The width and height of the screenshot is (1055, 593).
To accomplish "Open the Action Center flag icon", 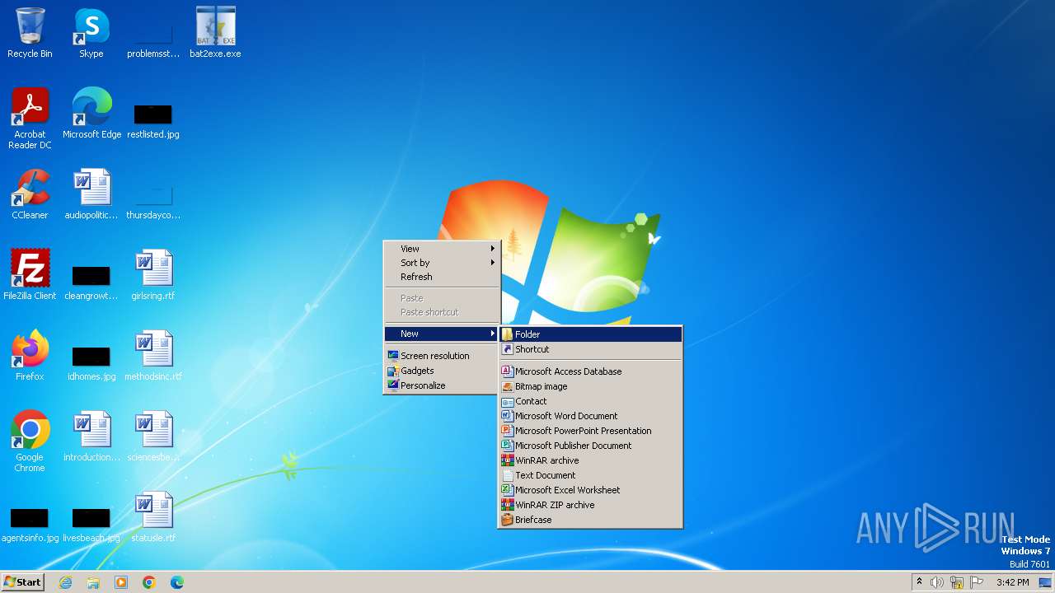I will click(977, 582).
